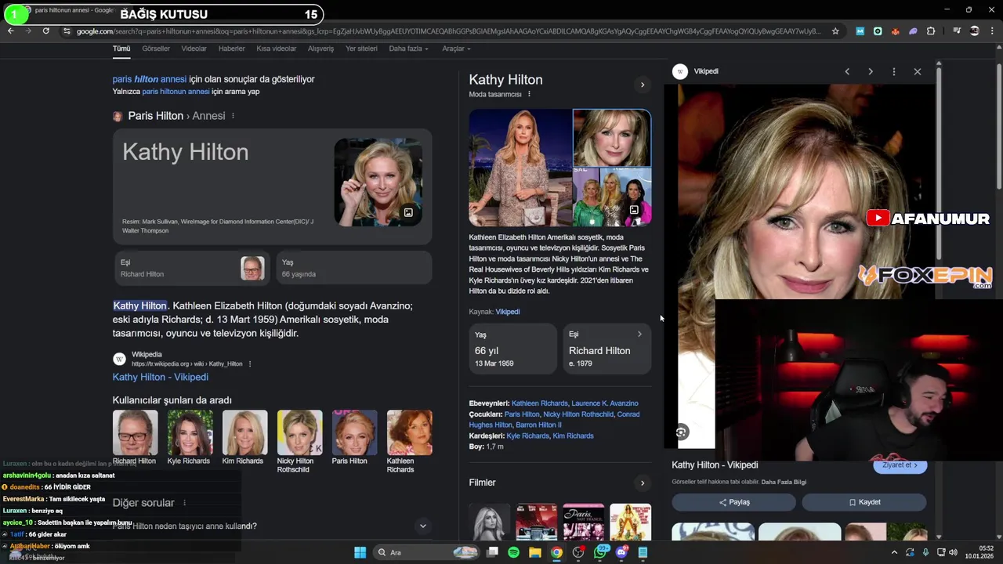The height and width of the screenshot is (564, 1003).
Task: Open options for the Wikipedia result
Action: point(250,364)
